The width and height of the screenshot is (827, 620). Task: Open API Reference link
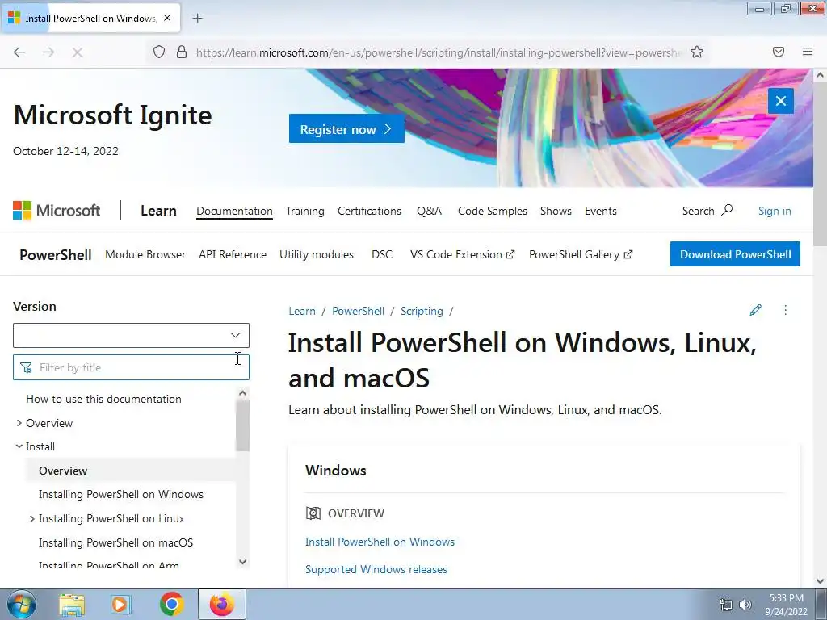point(232,254)
